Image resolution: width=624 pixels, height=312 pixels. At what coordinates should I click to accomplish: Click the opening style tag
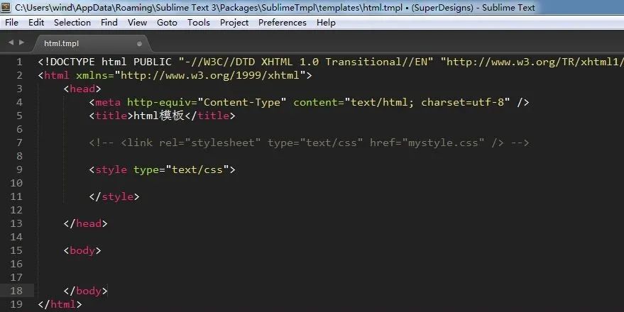pos(163,169)
